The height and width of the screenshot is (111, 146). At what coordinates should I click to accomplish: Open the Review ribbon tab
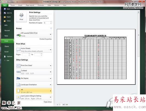[57, 5]
